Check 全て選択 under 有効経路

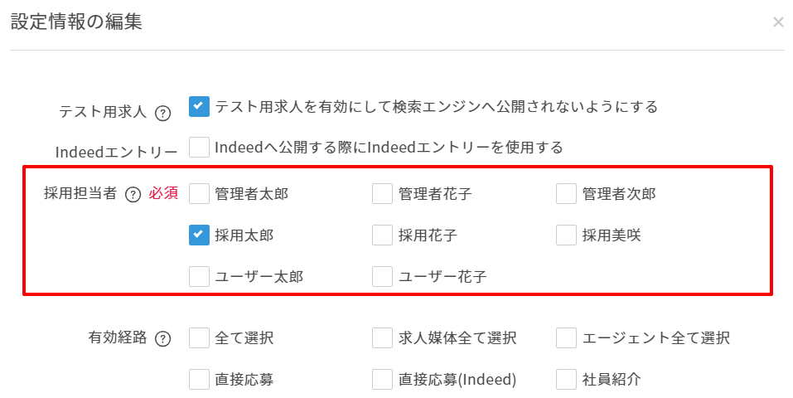click(199, 338)
